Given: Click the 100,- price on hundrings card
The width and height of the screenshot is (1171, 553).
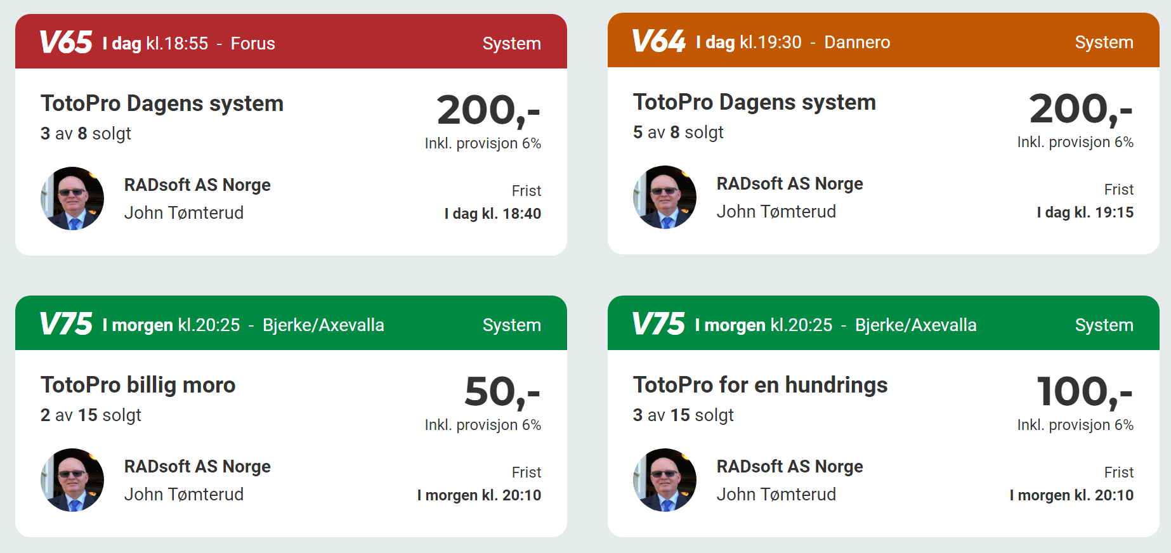Looking at the screenshot, I should pos(1084,391).
